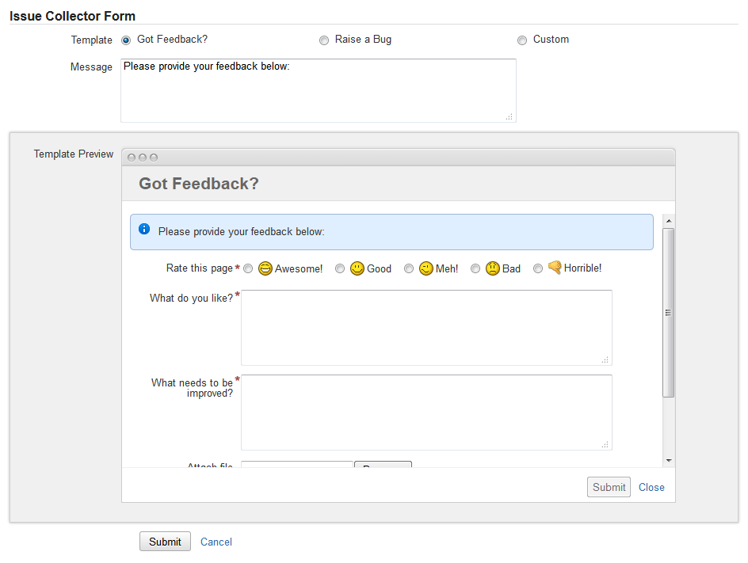Select the Custom template radio button
The width and height of the screenshot is (748, 563).
522,40
